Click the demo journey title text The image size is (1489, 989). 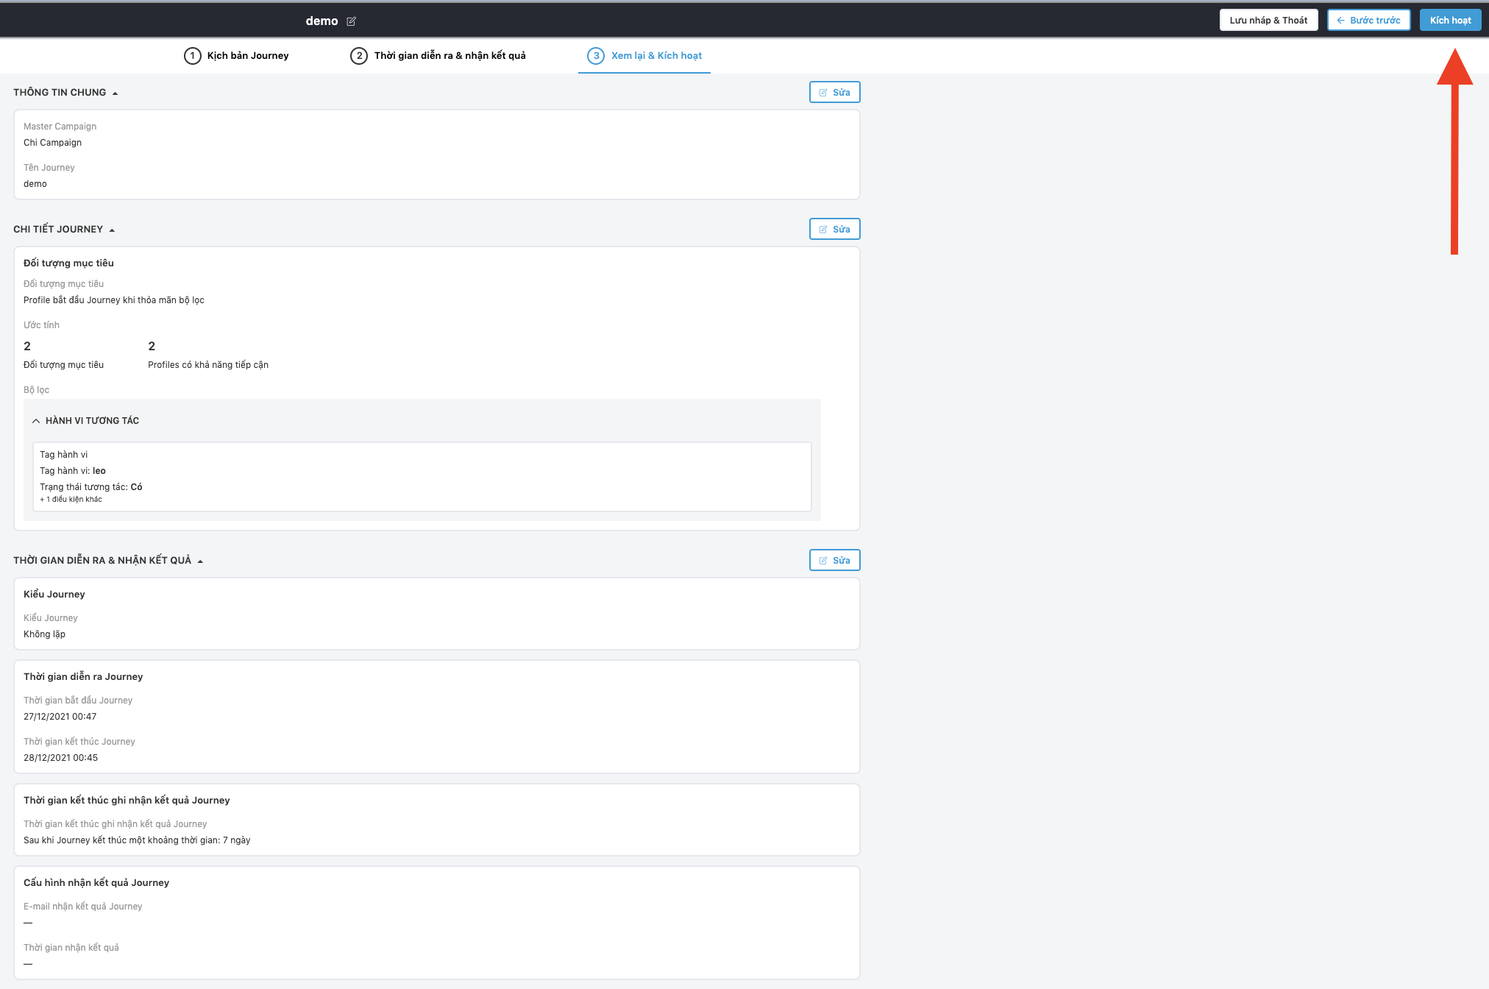pyautogui.click(x=321, y=21)
